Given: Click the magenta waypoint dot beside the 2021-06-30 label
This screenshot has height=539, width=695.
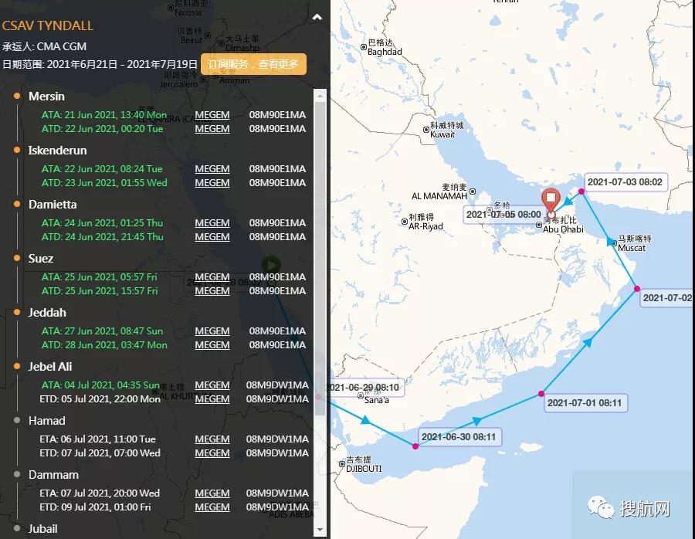Looking at the screenshot, I should point(415,446).
